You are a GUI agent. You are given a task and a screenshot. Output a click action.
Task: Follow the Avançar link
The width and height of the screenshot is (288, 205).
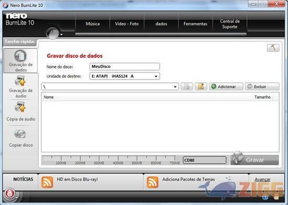click(262, 179)
